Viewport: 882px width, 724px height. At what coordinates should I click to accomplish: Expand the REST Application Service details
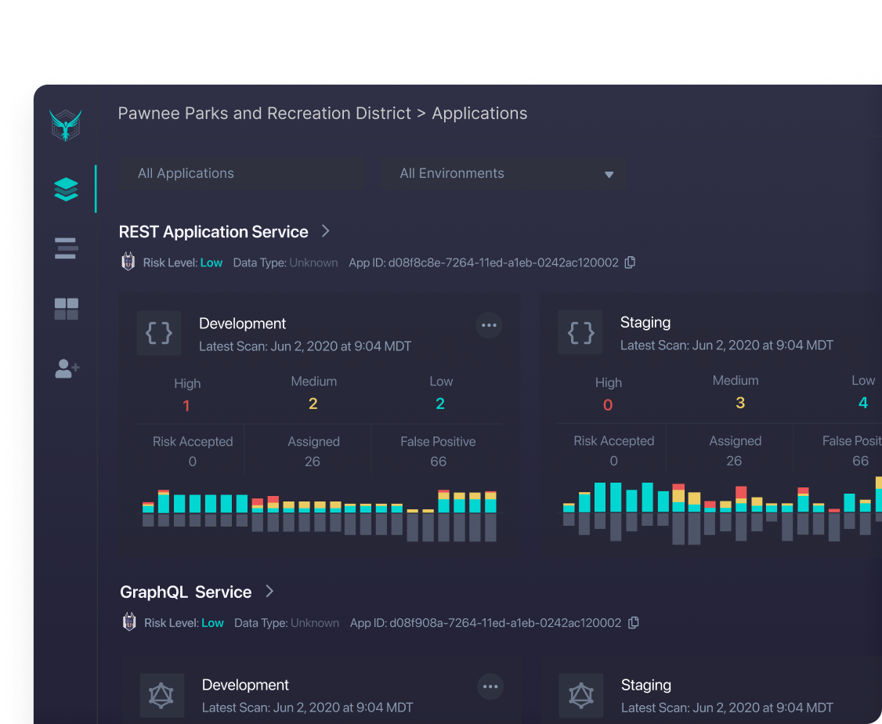[326, 231]
